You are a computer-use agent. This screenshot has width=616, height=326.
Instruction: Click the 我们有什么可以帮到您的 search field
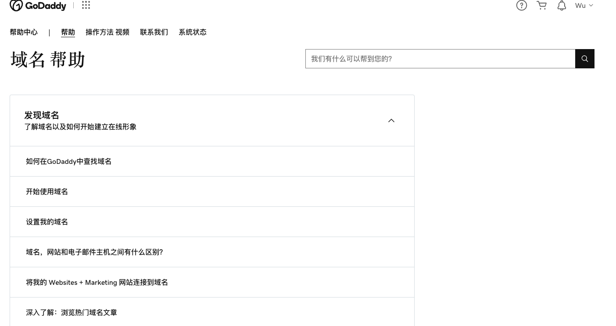(440, 59)
